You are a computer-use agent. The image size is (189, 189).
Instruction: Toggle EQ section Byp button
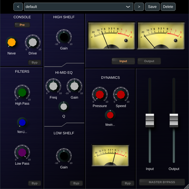(x=76, y=183)
